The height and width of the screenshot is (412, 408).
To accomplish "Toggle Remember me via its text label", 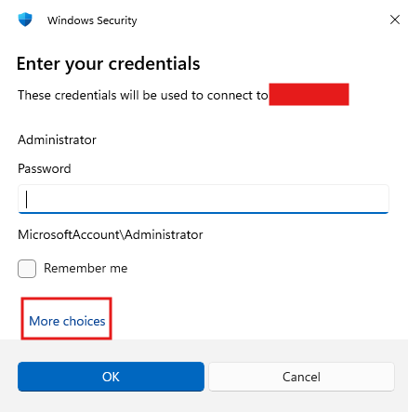I will click(x=86, y=268).
